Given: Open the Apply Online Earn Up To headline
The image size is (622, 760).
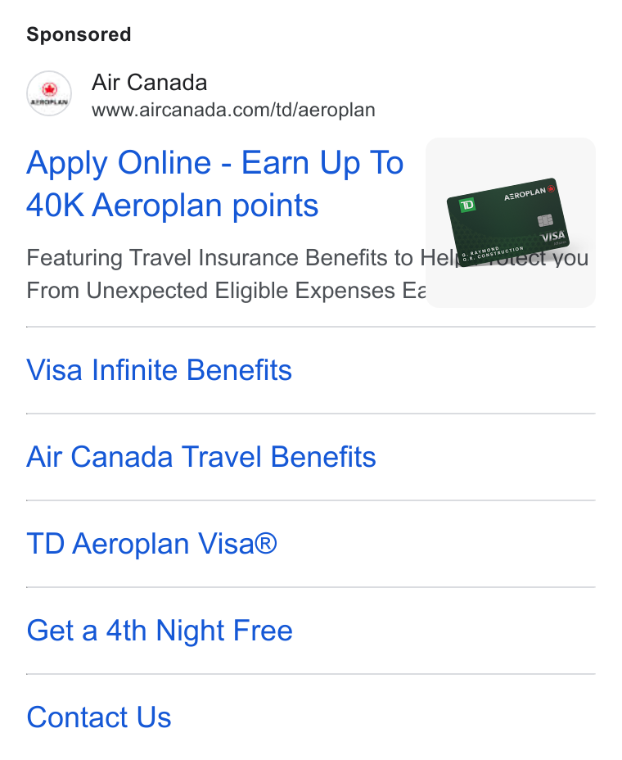Looking at the screenshot, I should [x=215, y=162].
